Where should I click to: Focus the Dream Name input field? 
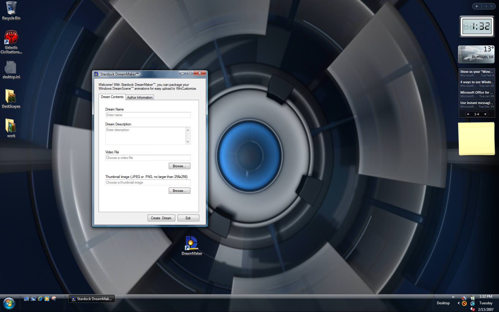click(x=148, y=115)
